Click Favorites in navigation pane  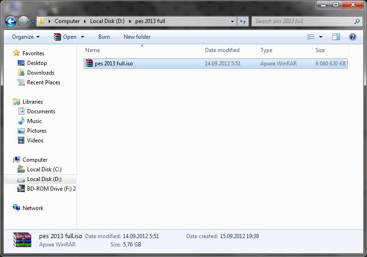[x=33, y=53]
